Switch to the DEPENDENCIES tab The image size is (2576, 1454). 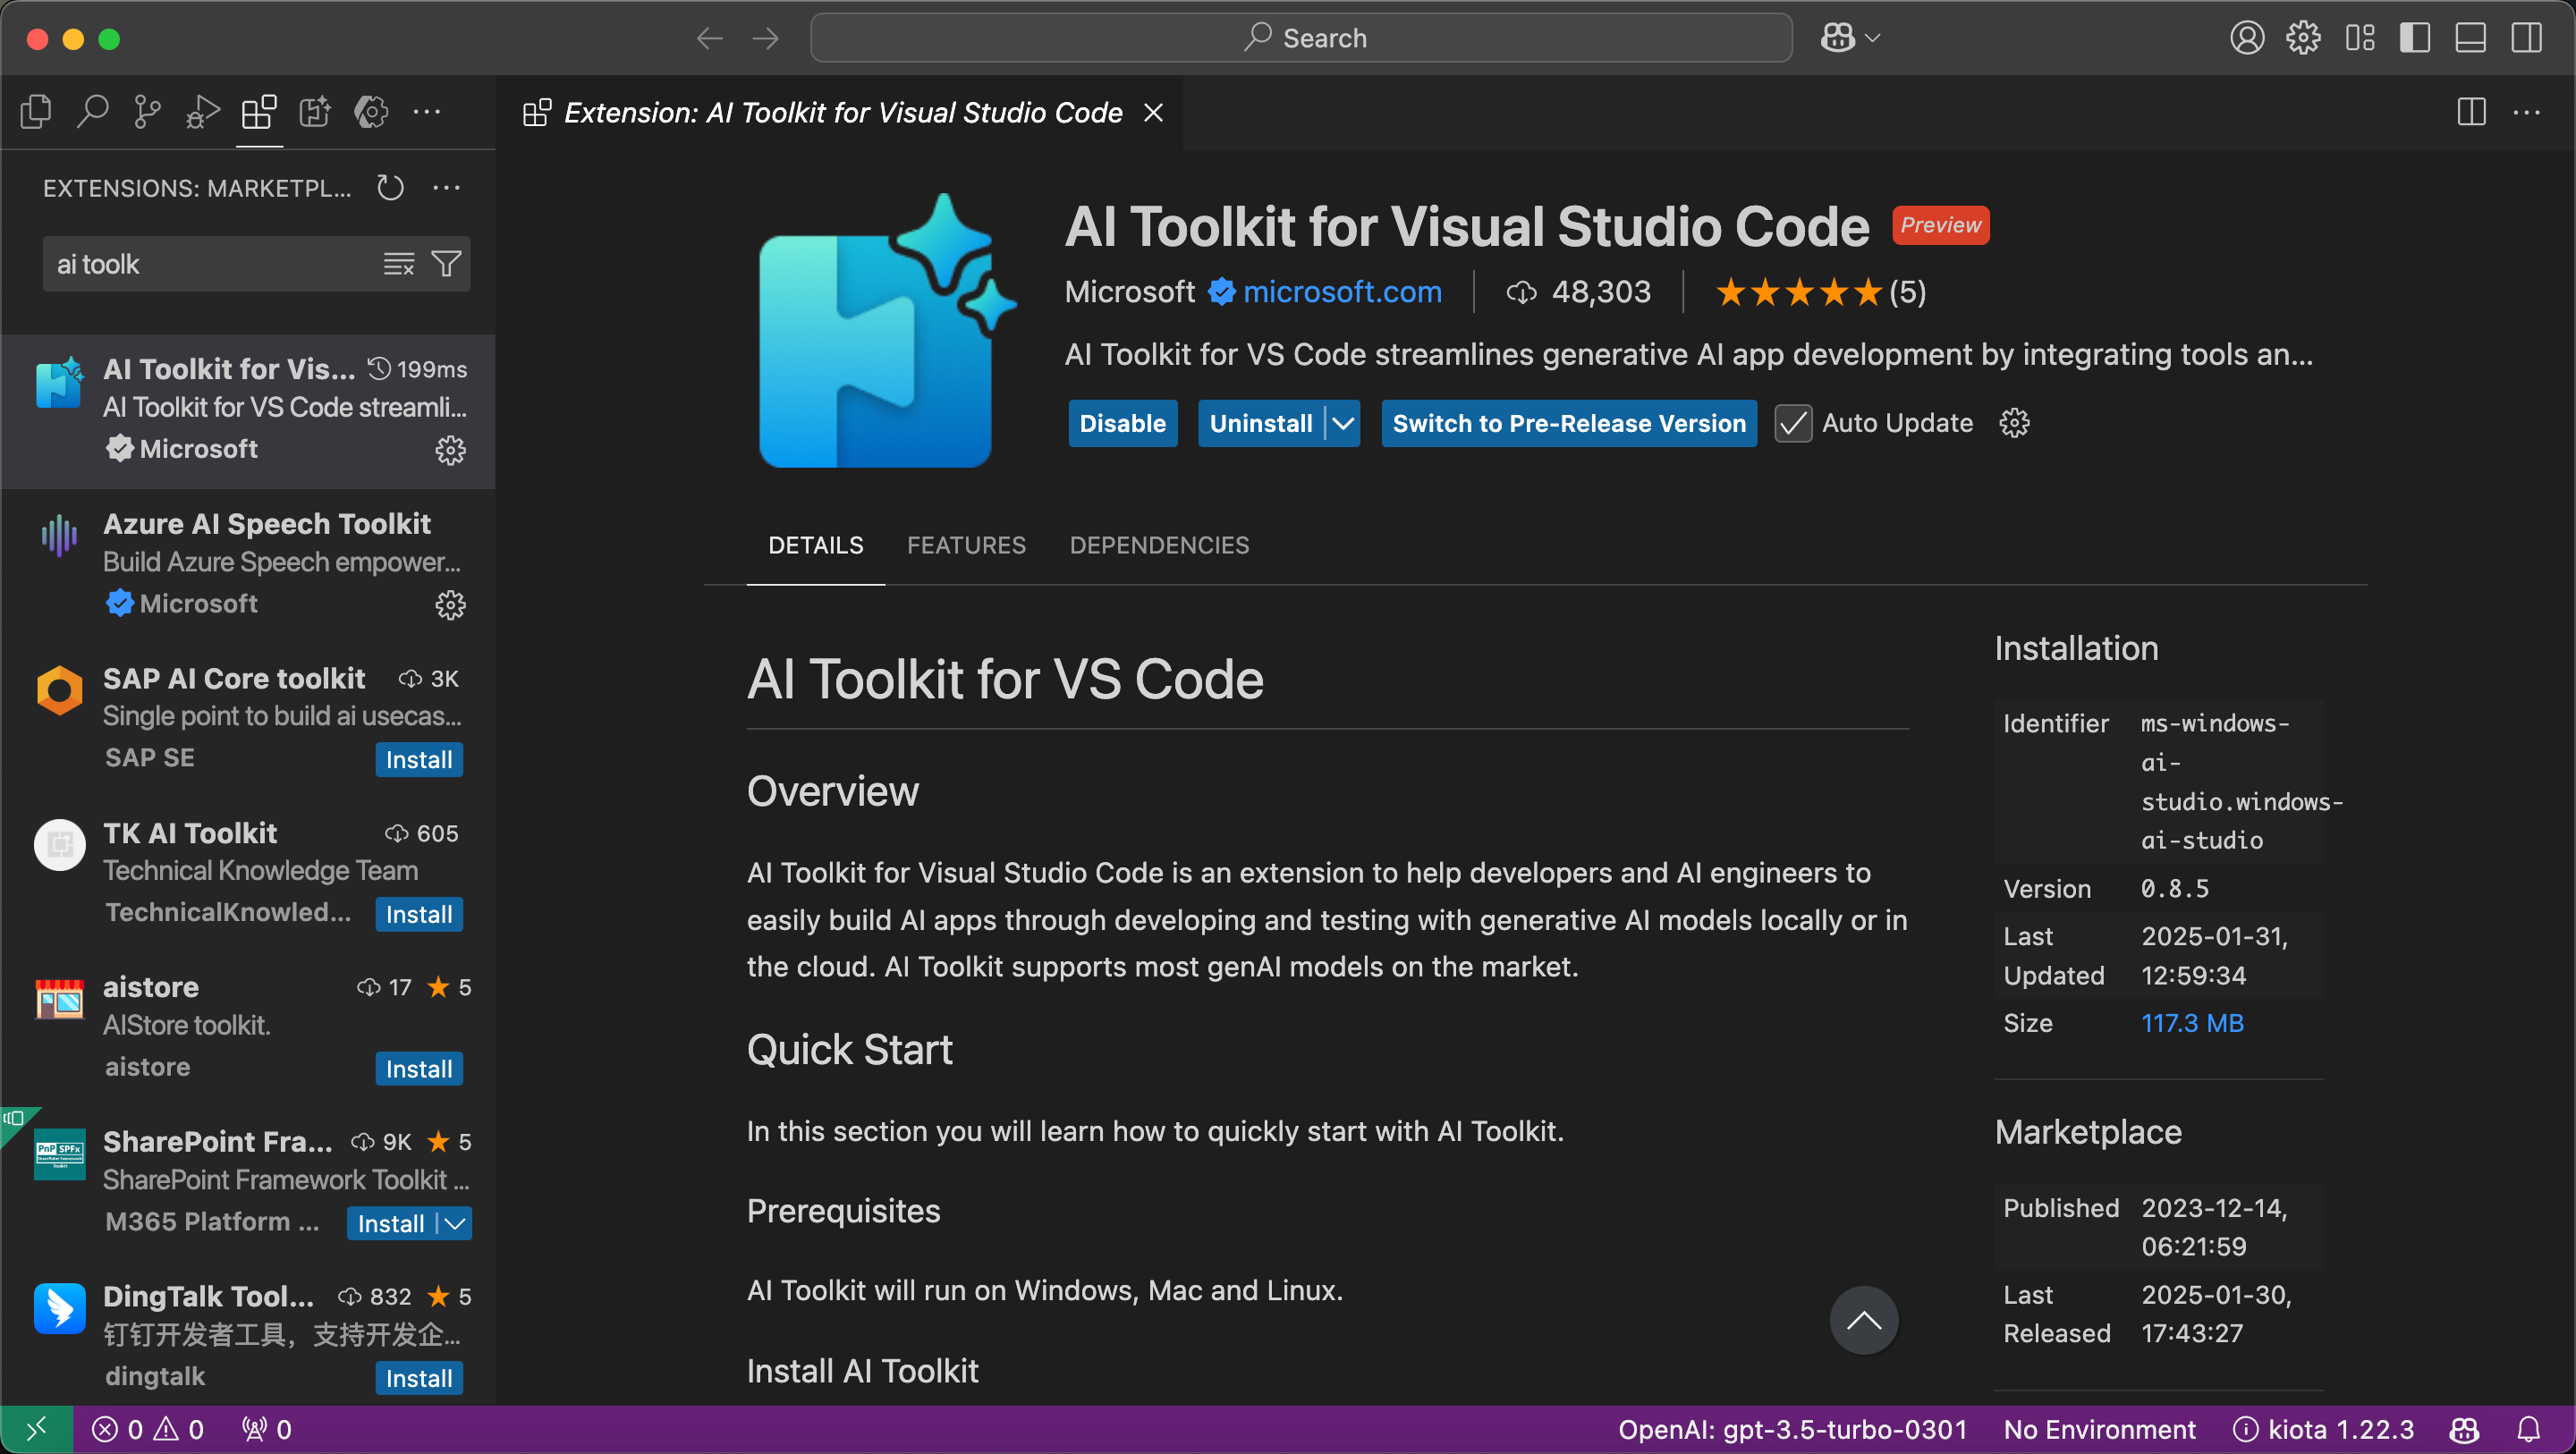pyautogui.click(x=1159, y=545)
